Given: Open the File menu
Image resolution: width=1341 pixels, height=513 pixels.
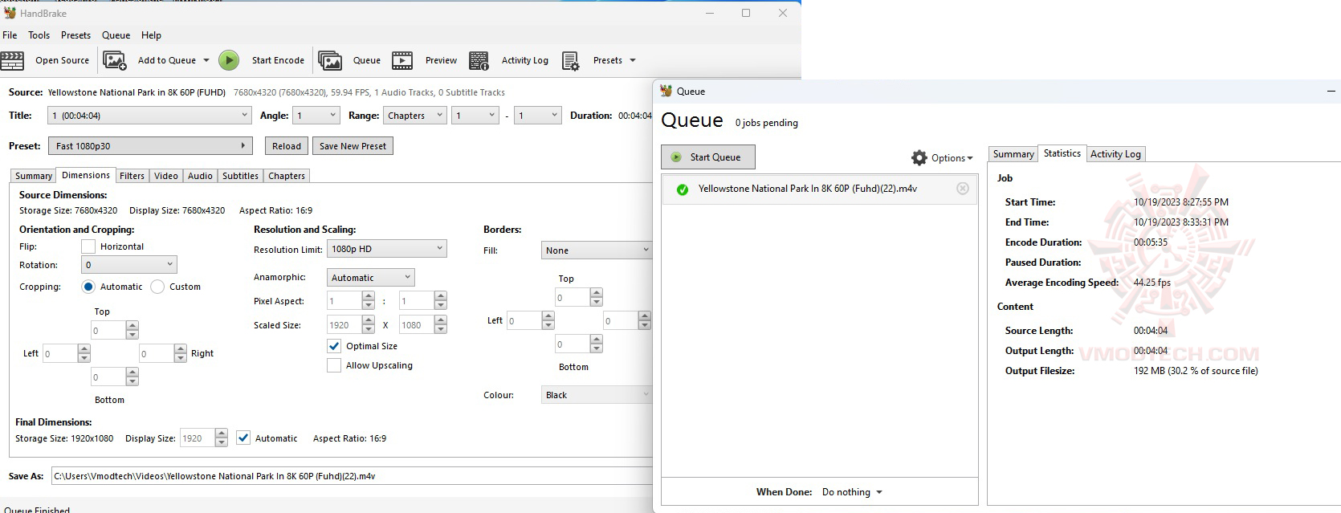Looking at the screenshot, I should coord(10,35).
